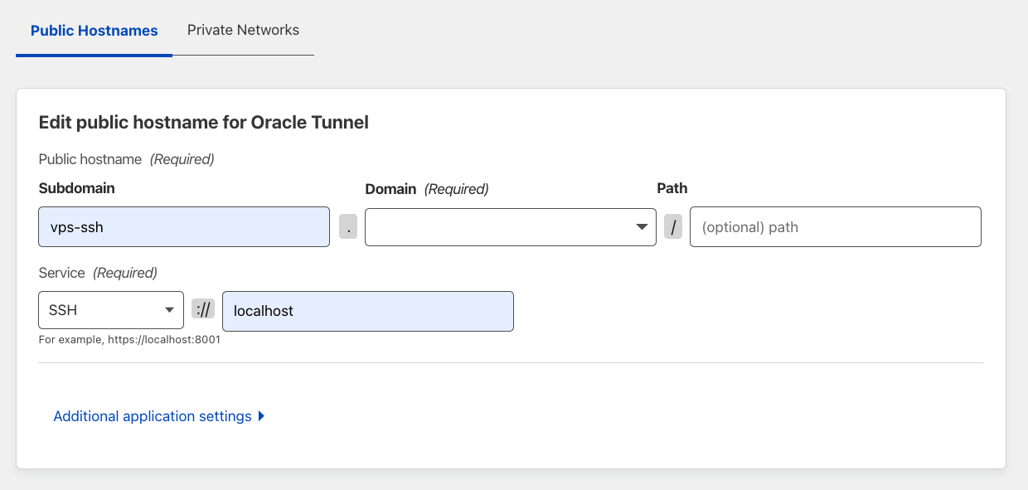Click the Subdomain field containing vps-ssh
This screenshot has width=1028, height=490.
pos(183,226)
